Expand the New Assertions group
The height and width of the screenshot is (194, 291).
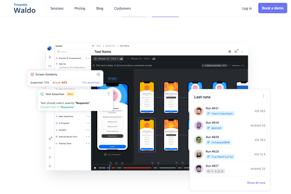89,116
